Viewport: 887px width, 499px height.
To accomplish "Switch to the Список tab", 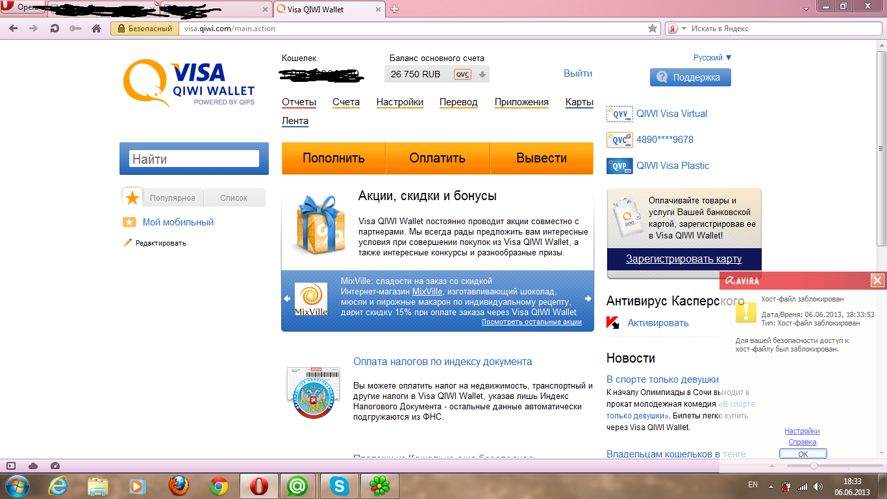I will (x=234, y=198).
